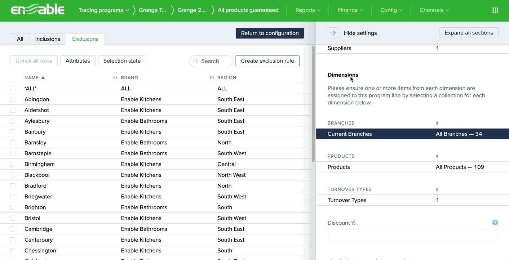509x260 pixels.
Task: Click resize handle before Brand column
Action: 115,77
